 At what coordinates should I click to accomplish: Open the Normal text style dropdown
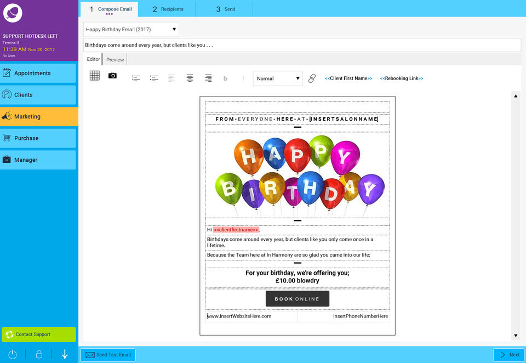point(278,78)
